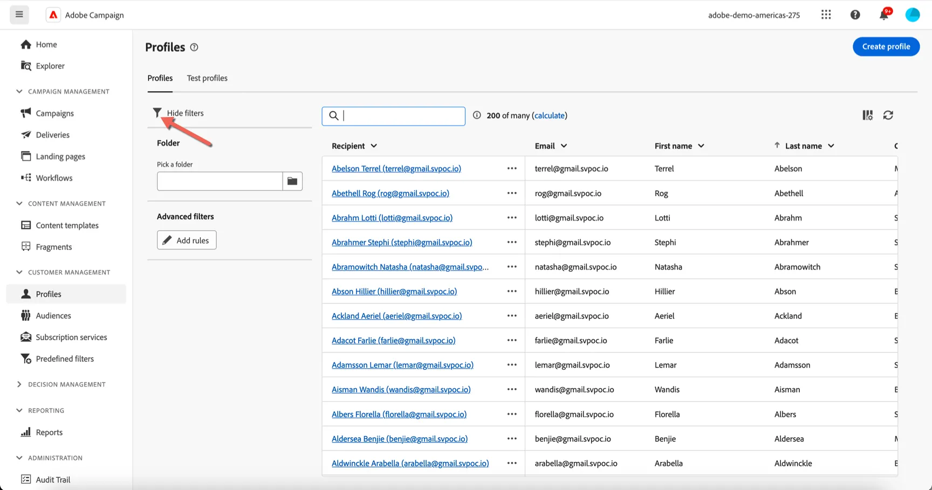Open Audiences in the sidebar
Image resolution: width=932 pixels, height=490 pixels.
click(53, 316)
